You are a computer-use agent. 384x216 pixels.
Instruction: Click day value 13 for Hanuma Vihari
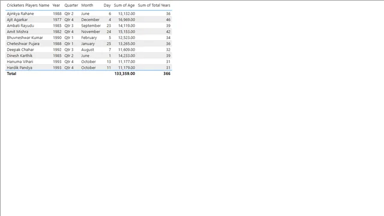click(x=109, y=62)
